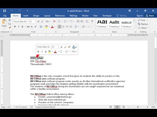This screenshot has width=157, height=117.
Task: Click the Format Painter brush in Clipboard group
Action: click(x=10, y=28)
